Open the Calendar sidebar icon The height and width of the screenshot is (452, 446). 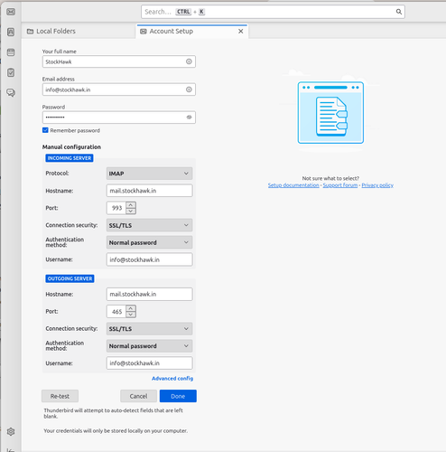point(11,52)
